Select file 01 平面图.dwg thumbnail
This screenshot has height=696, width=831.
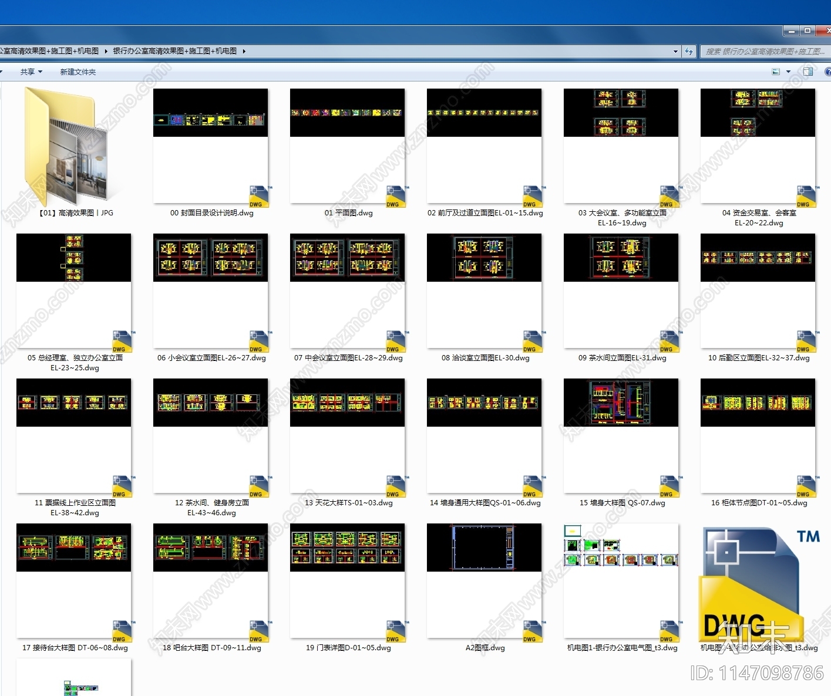pyautogui.click(x=347, y=146)
